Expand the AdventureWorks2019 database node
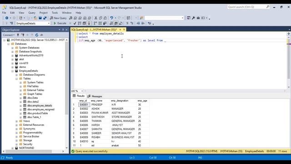The height and width of the screenshot is (164, 291). pos(12,56)
